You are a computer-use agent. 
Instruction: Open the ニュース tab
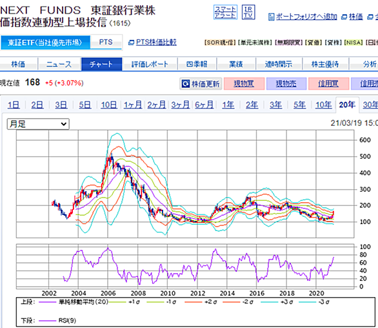[x=59, y=64]
